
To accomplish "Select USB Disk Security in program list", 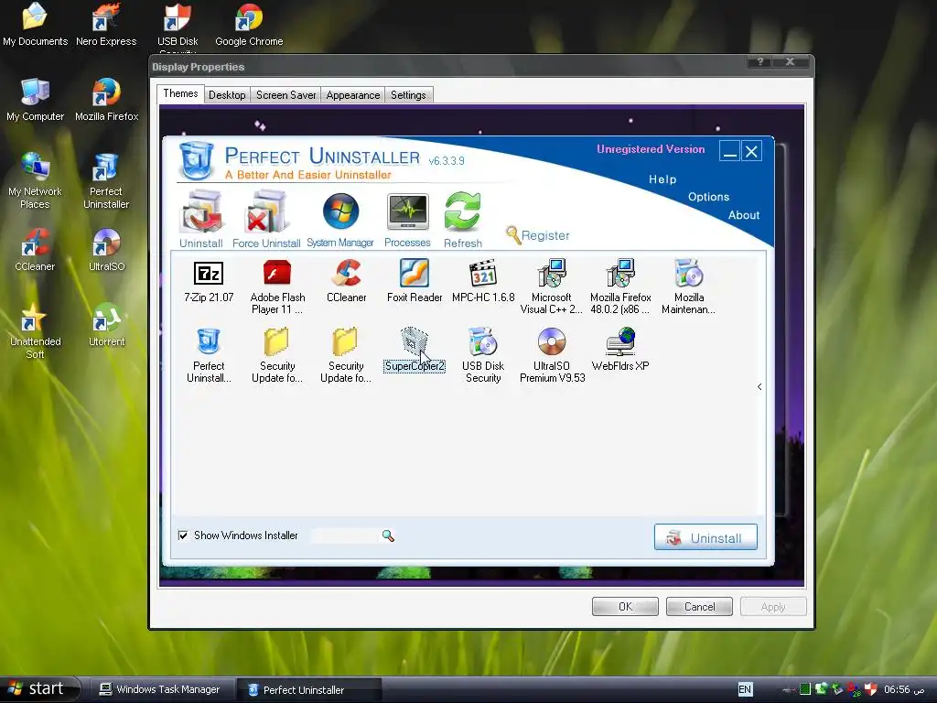I will pyautogui.click(x=483, y=356).
